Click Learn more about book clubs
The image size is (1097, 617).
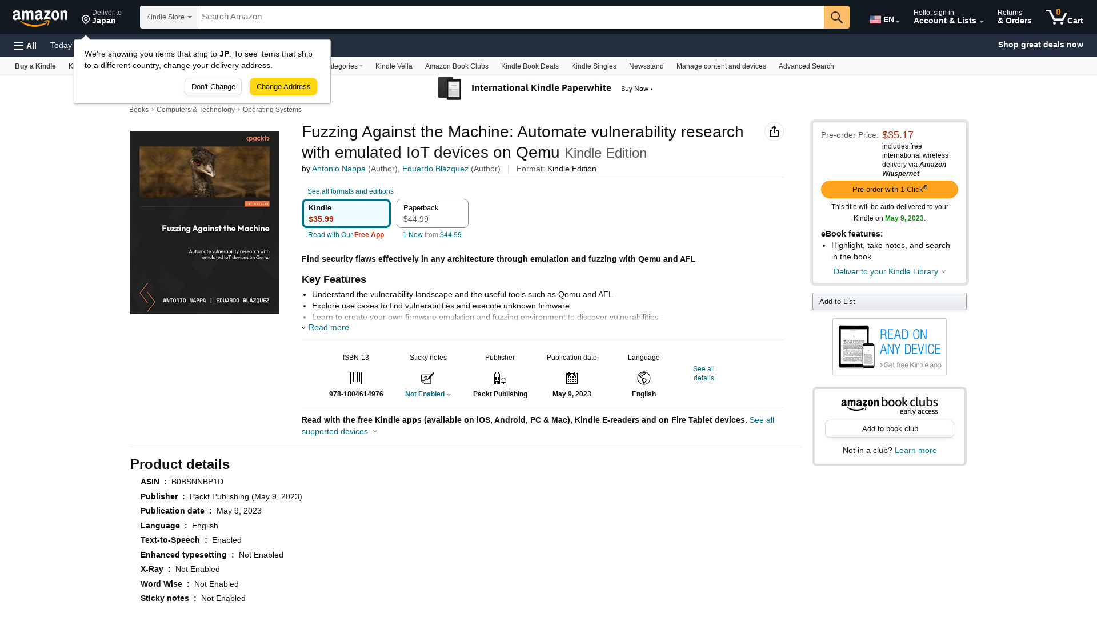pyautogui.click(x=916, y=451)
